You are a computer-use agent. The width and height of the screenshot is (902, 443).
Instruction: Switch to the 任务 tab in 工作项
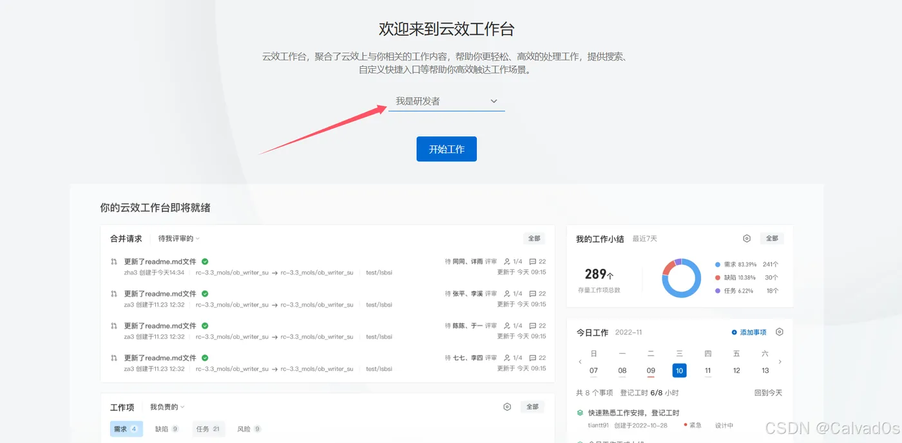click(209, 429)
